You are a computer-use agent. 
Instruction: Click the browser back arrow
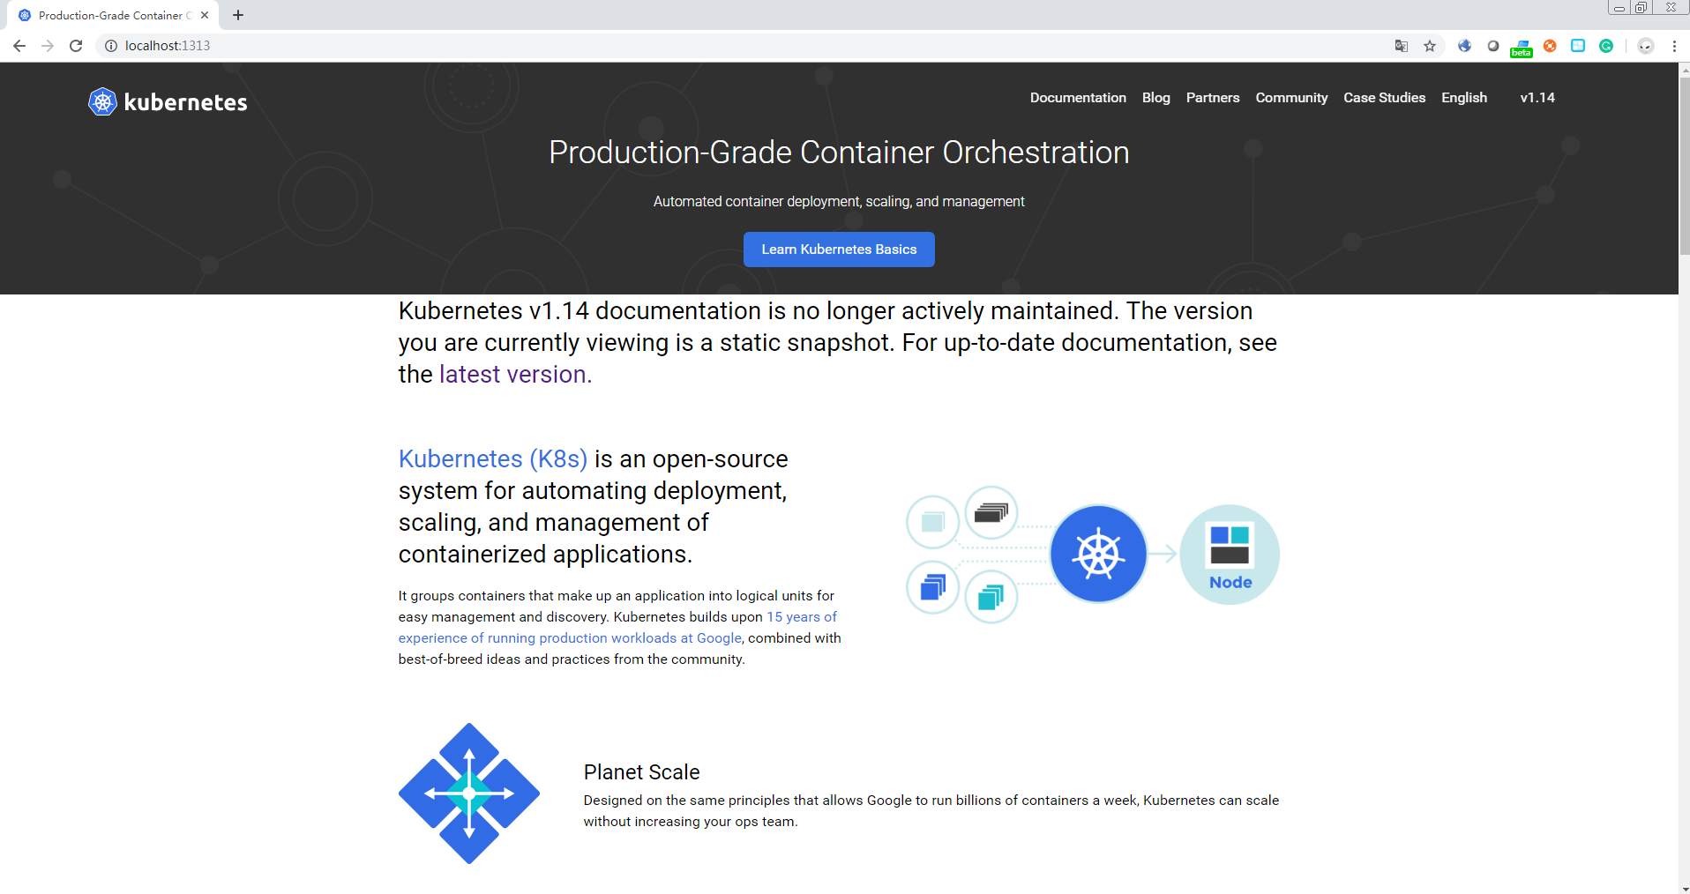(x=19, y=46)
